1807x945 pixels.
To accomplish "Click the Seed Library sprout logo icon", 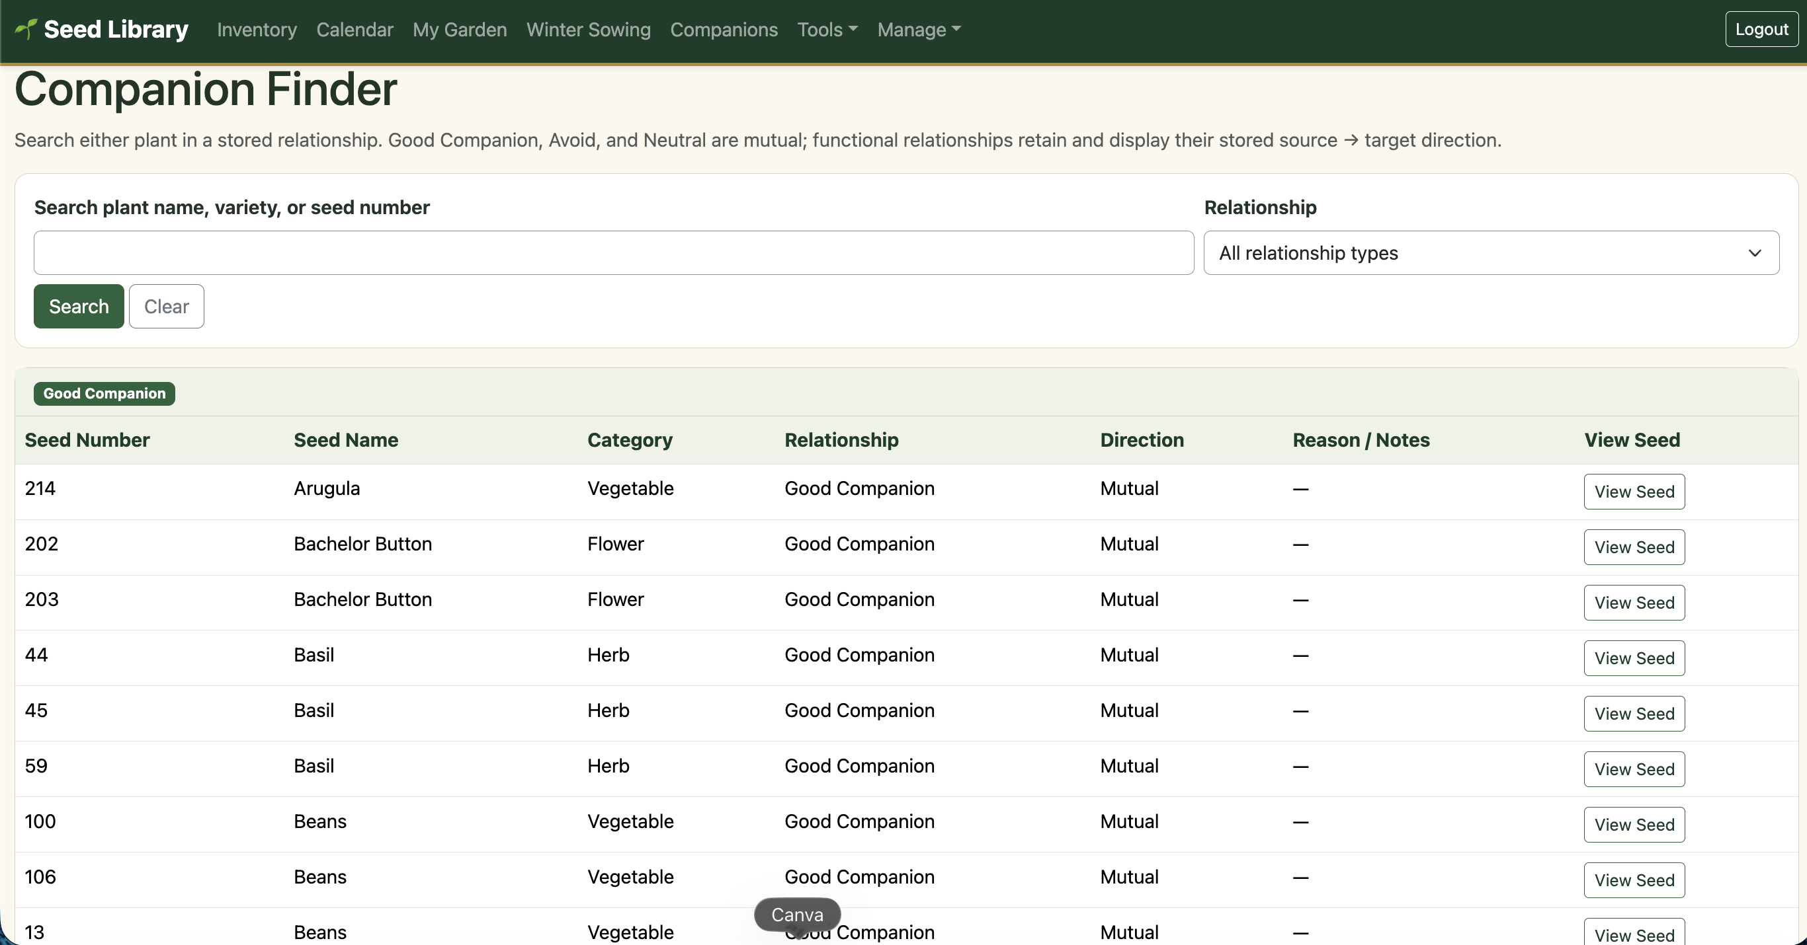I will pos(26,28).
